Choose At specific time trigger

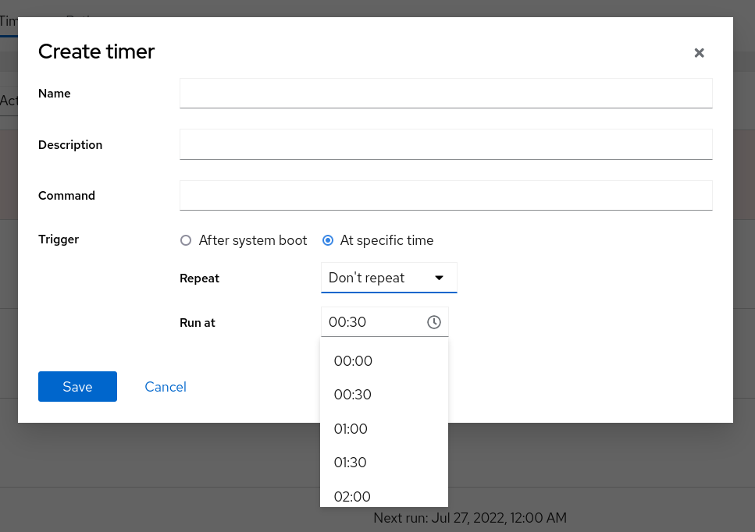click(x=328, y=240)
